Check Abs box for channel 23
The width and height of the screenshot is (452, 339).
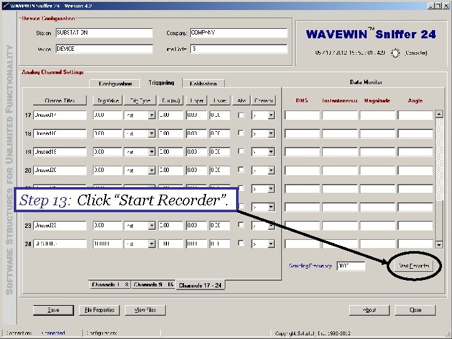[x=240, y=225]
